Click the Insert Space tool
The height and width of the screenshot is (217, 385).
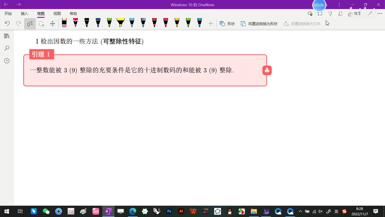coord(52,24)
